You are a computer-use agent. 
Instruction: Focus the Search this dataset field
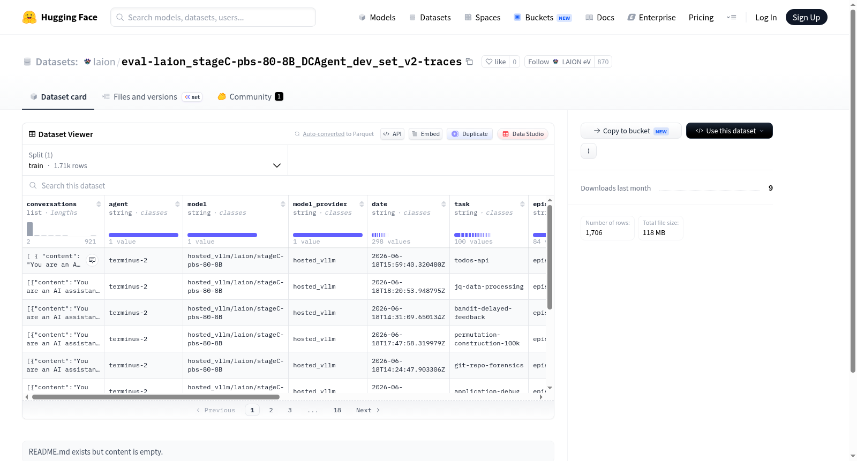pos(288,185)
